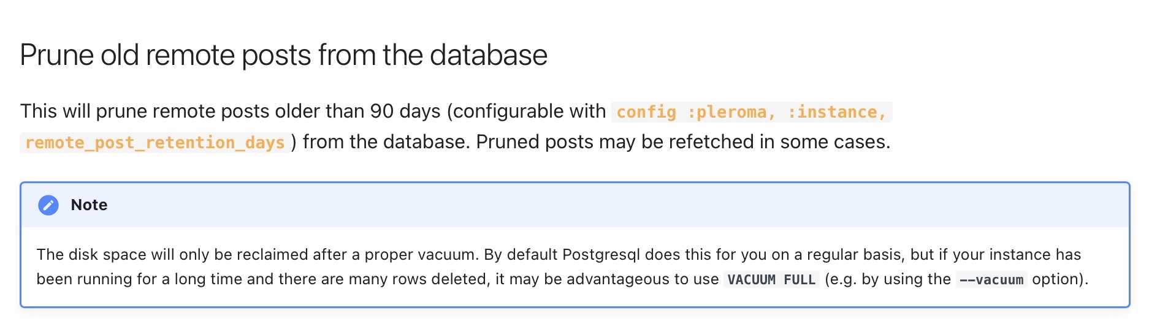Click the word "option" after --vacuum
1149x329 pixels.
1056,279
